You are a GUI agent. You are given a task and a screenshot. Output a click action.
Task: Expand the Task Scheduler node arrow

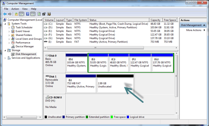coord(9,28)
